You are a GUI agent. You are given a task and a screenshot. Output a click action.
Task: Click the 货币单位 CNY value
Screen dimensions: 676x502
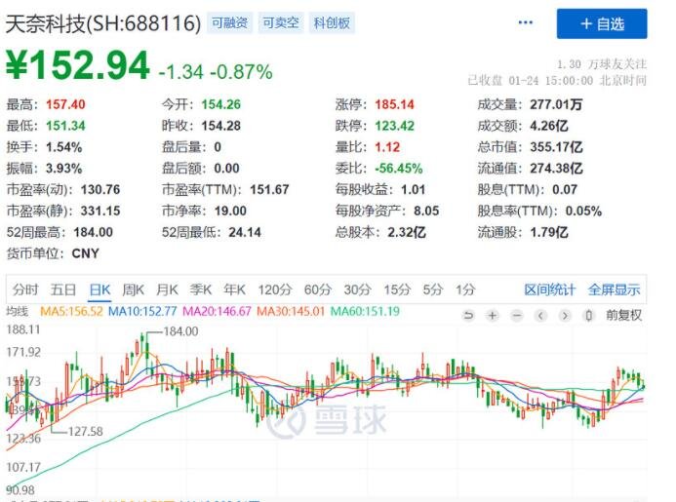click(x=86, y=253)
